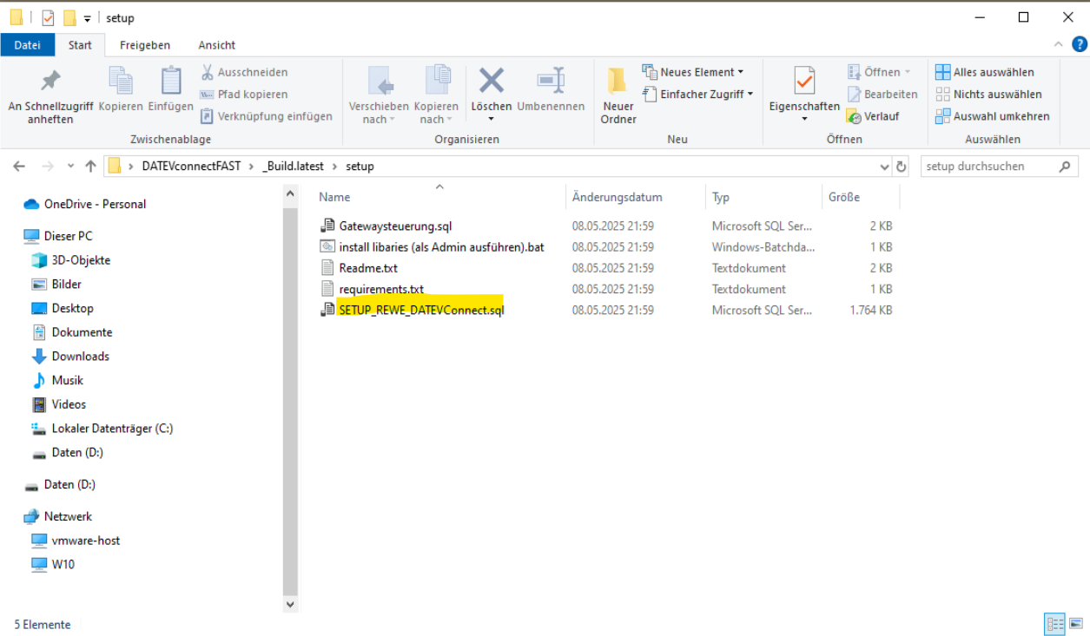Switch to large icons view toggle
1090x636 pixels.
[1076, 624]
